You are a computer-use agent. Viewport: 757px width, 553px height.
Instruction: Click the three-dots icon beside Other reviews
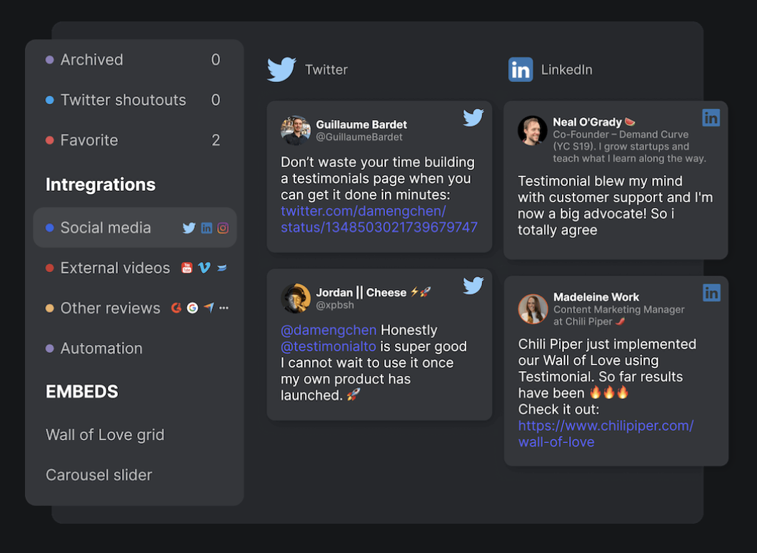[x=224, y=308]
